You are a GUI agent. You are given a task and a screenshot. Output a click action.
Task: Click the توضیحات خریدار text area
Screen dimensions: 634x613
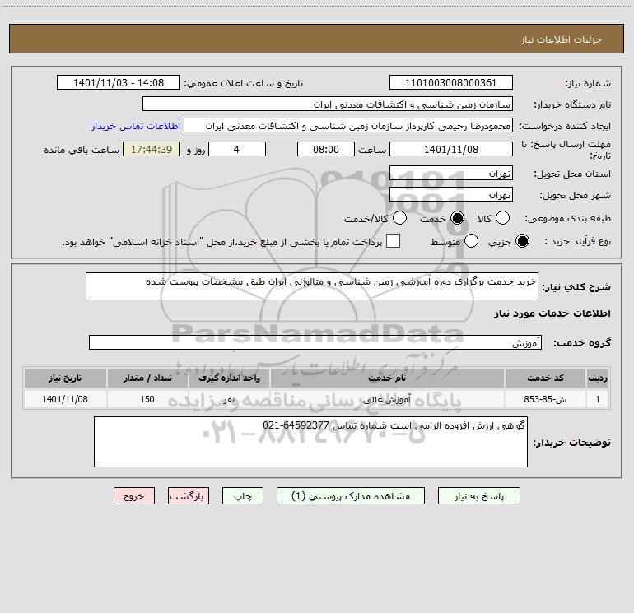[310, 442]
